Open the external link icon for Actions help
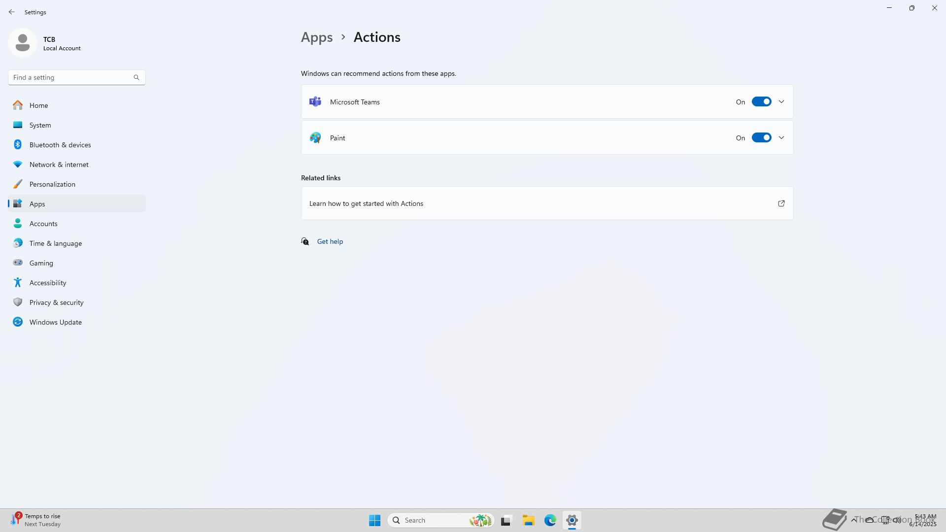The image size is (946, 532). pos(781,203)
